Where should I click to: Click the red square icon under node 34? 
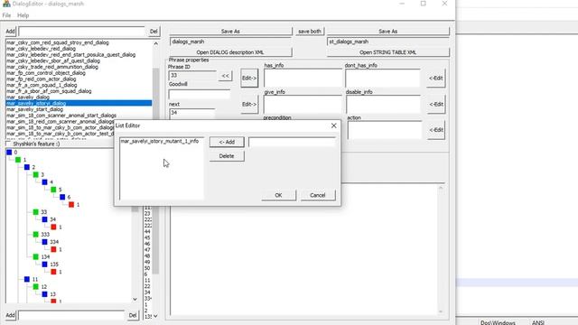(53, 227)
